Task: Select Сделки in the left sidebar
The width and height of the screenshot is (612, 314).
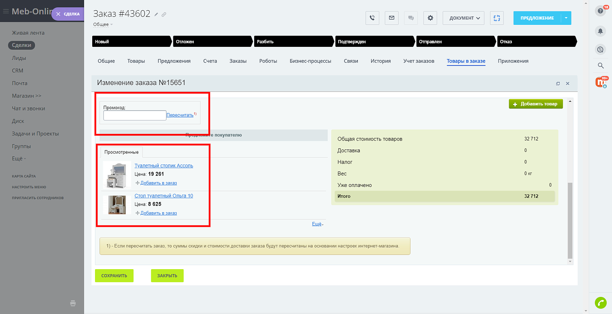Action: pyautogui.click(x=22, y=45)
